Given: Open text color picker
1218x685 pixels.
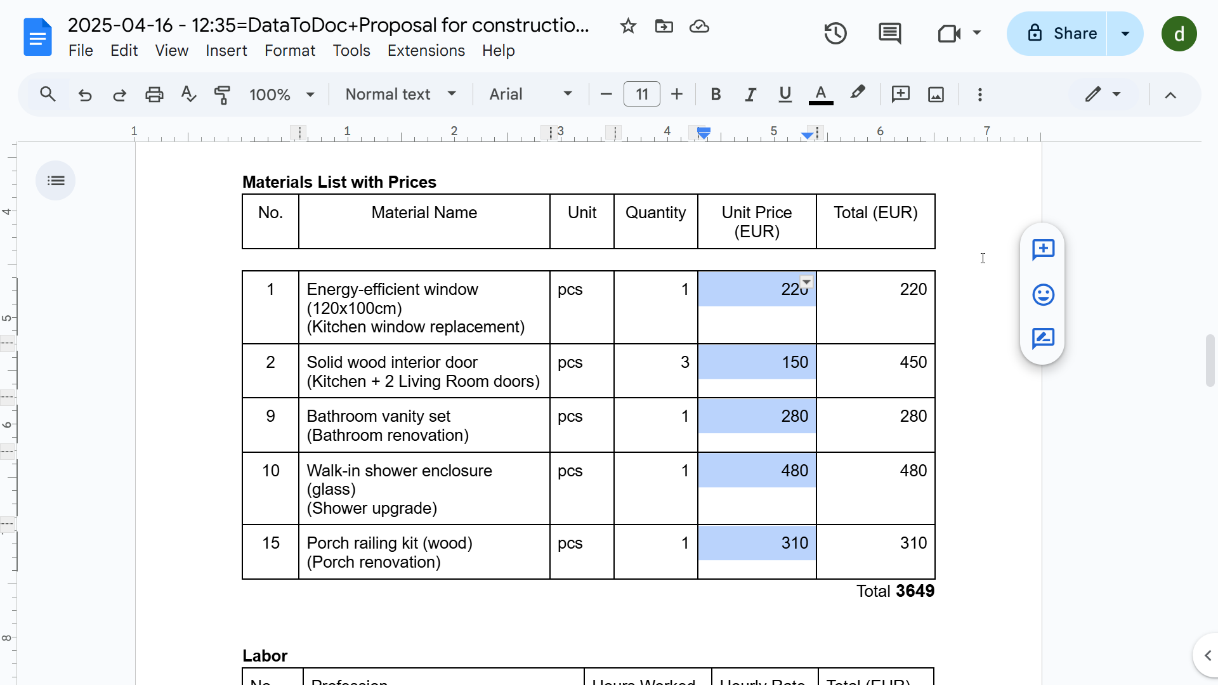Looking at the screenshot, I should coord(821,95).
